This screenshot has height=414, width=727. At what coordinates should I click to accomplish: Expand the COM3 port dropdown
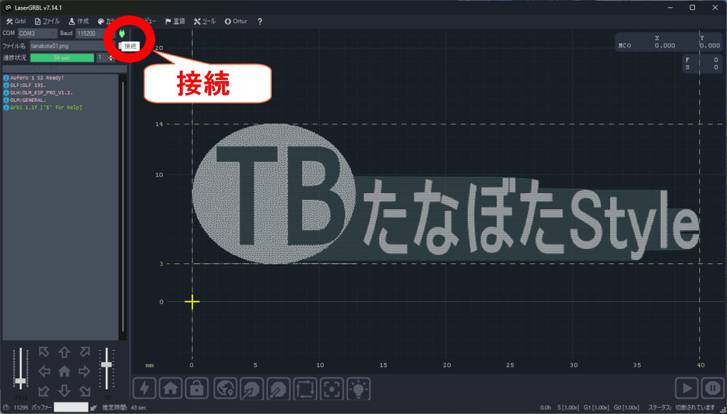click(37, 33)
